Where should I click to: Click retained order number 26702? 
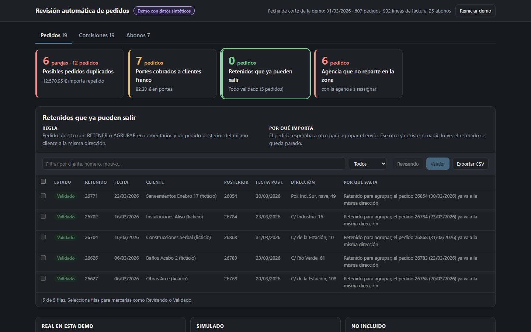pyautogui.click(x=91, y=217)
